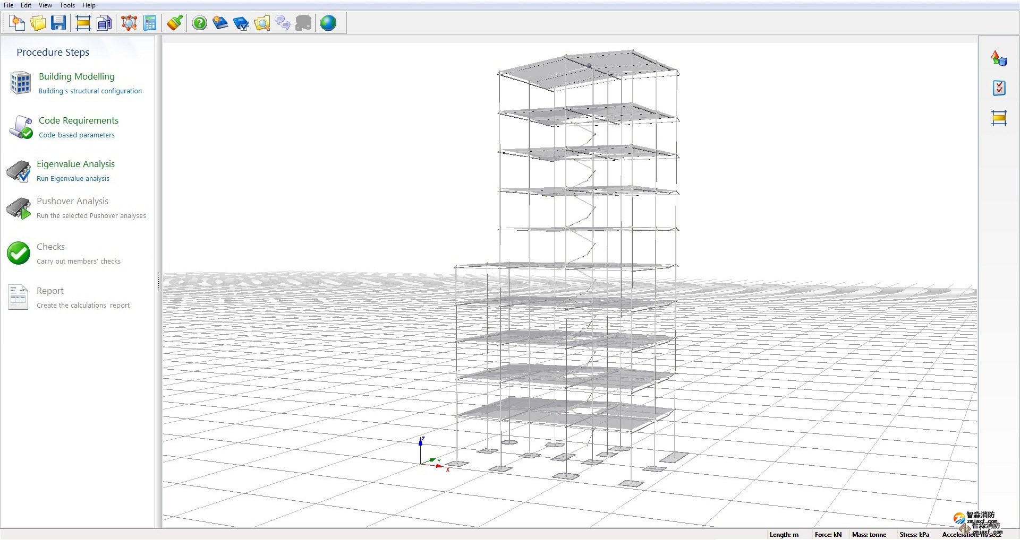This screenshot has height=540, width=1020.
Task: Open the View menu
Action: (x=45, y=5)
